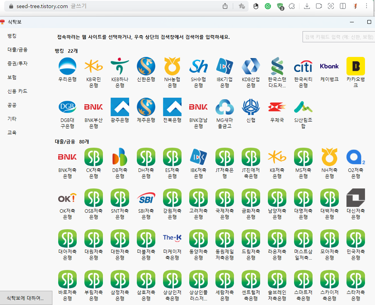
Task: Launch the NH농협은행 icon
Action: coord(172,66)
